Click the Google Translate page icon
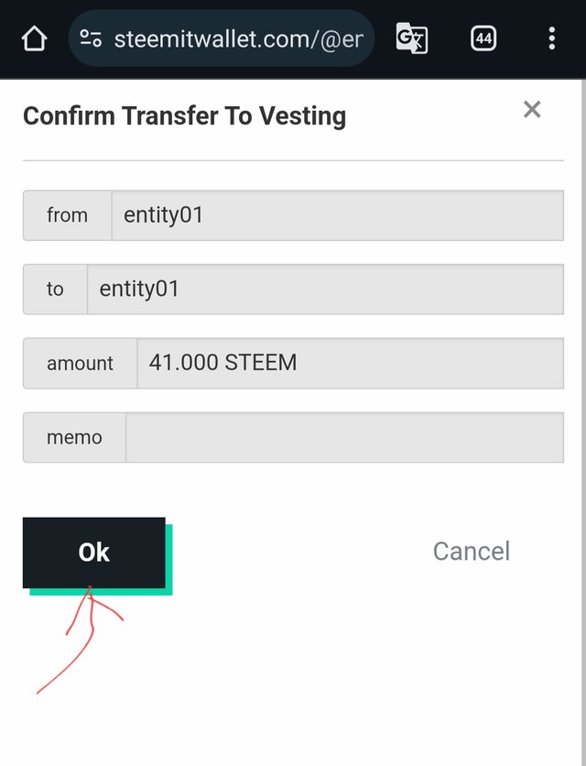The width and height of the screenshot is (586, 766). pos(411,38)
